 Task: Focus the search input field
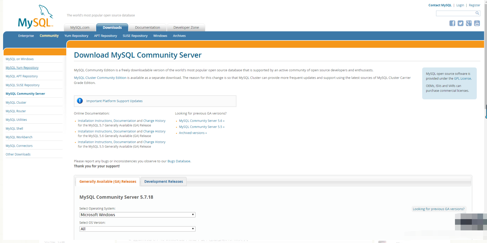coord(455,13)
